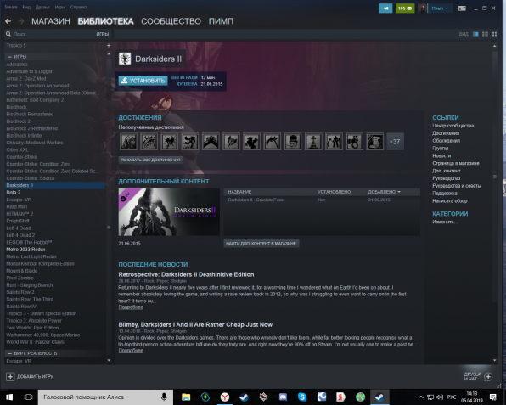Open the Friends and Chat plus icon
This screenshot has height=405, width=506.
click(488, 377)
